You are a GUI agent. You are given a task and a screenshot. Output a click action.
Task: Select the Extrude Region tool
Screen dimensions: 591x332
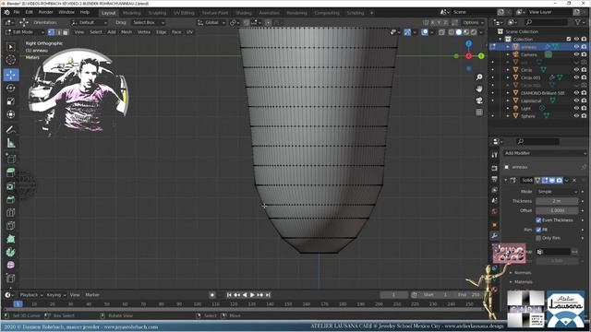click(11, 173)
